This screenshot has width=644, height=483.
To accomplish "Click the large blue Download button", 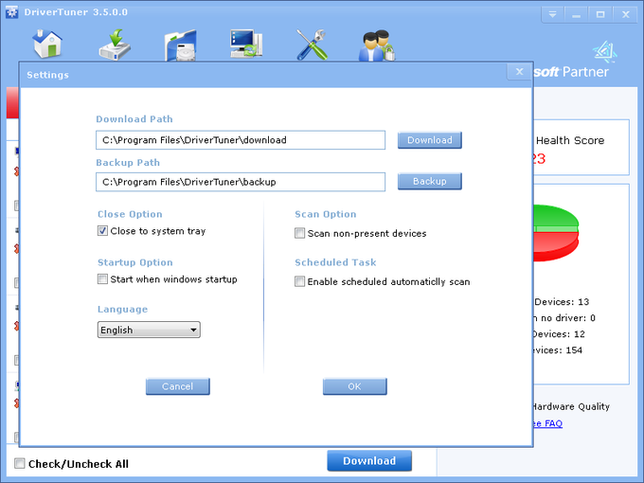I will tap(369, 461).
